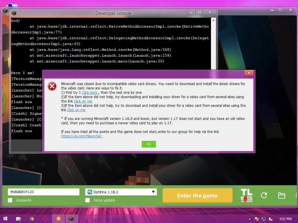
Task: Open the OptiFine 1.18.2 version dropdown
Action: [x=121, y=192]
